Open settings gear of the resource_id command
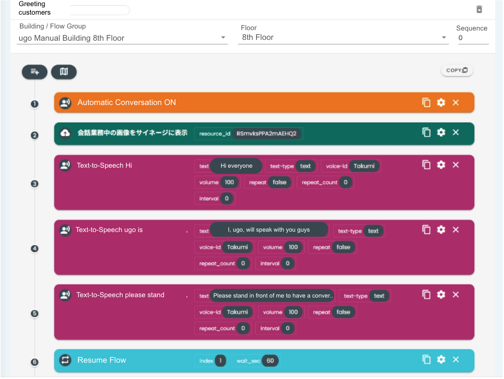The image size is (504, 379). point(441,132)
